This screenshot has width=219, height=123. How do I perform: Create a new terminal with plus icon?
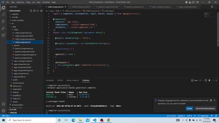point(200,80)
